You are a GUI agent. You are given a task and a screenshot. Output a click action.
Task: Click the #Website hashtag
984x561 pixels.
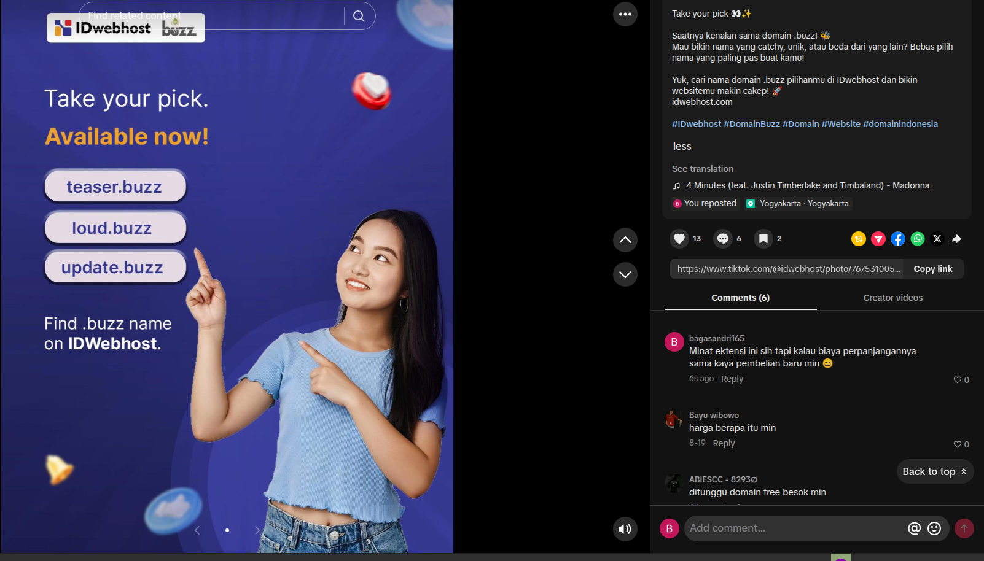pyautogui.click(x=841, y=124)
